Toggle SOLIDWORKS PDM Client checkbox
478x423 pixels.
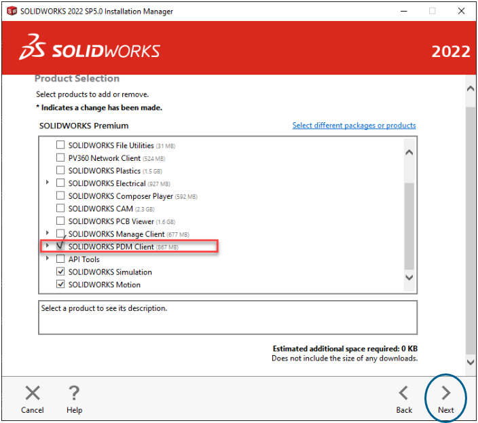(60, 246)
